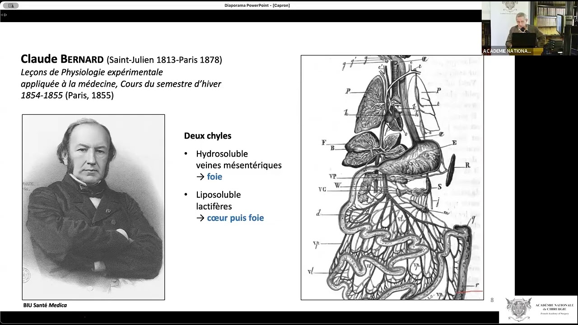Click the 'Claude Bernard' heading text
This screenshot has width=578, height=325.
coord(62,59)
